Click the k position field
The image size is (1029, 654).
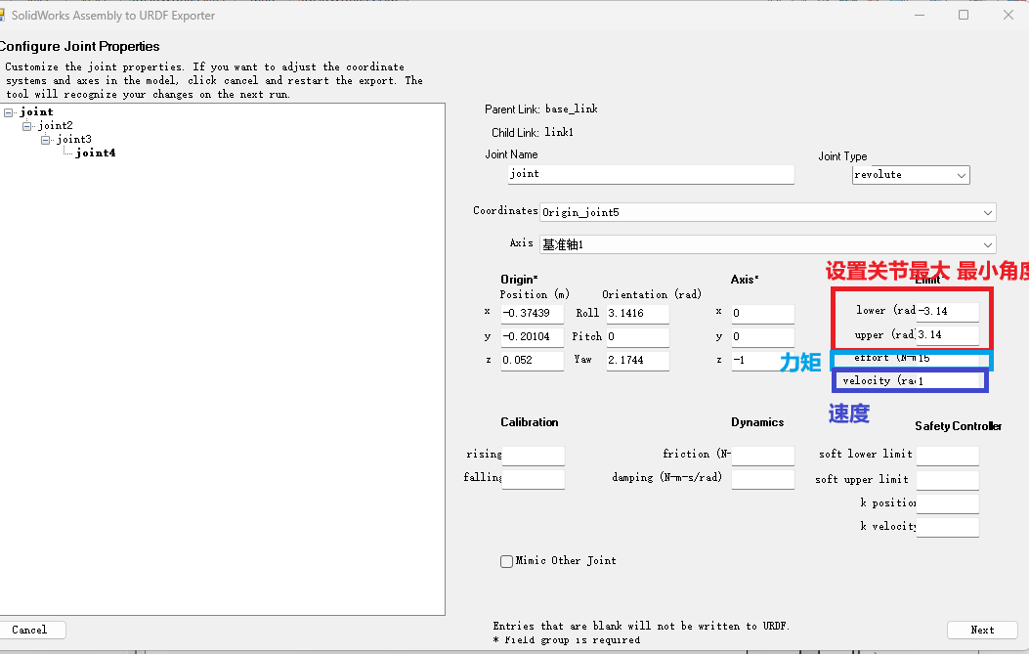click(948, 503)
